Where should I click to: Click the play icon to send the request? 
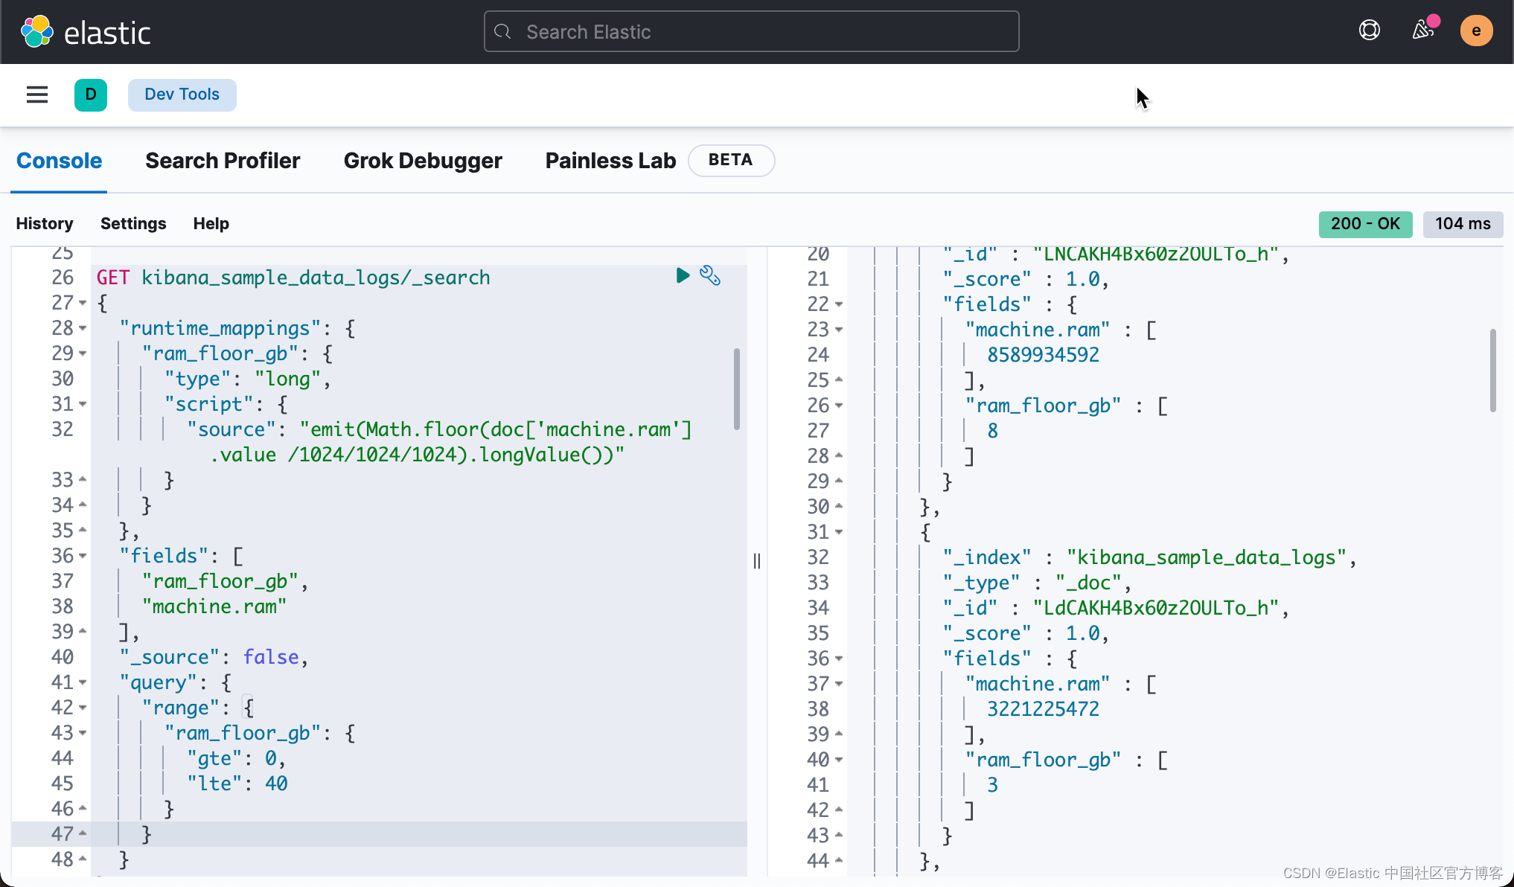[x=682, y=276]
